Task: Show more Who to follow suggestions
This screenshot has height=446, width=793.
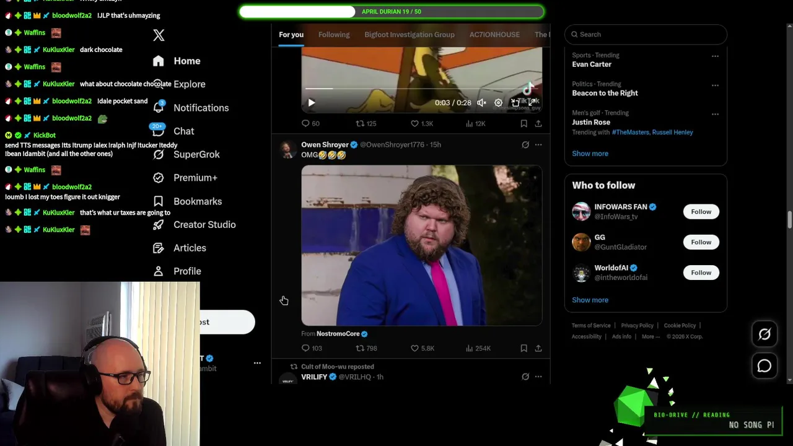Action: coord(590,300)
